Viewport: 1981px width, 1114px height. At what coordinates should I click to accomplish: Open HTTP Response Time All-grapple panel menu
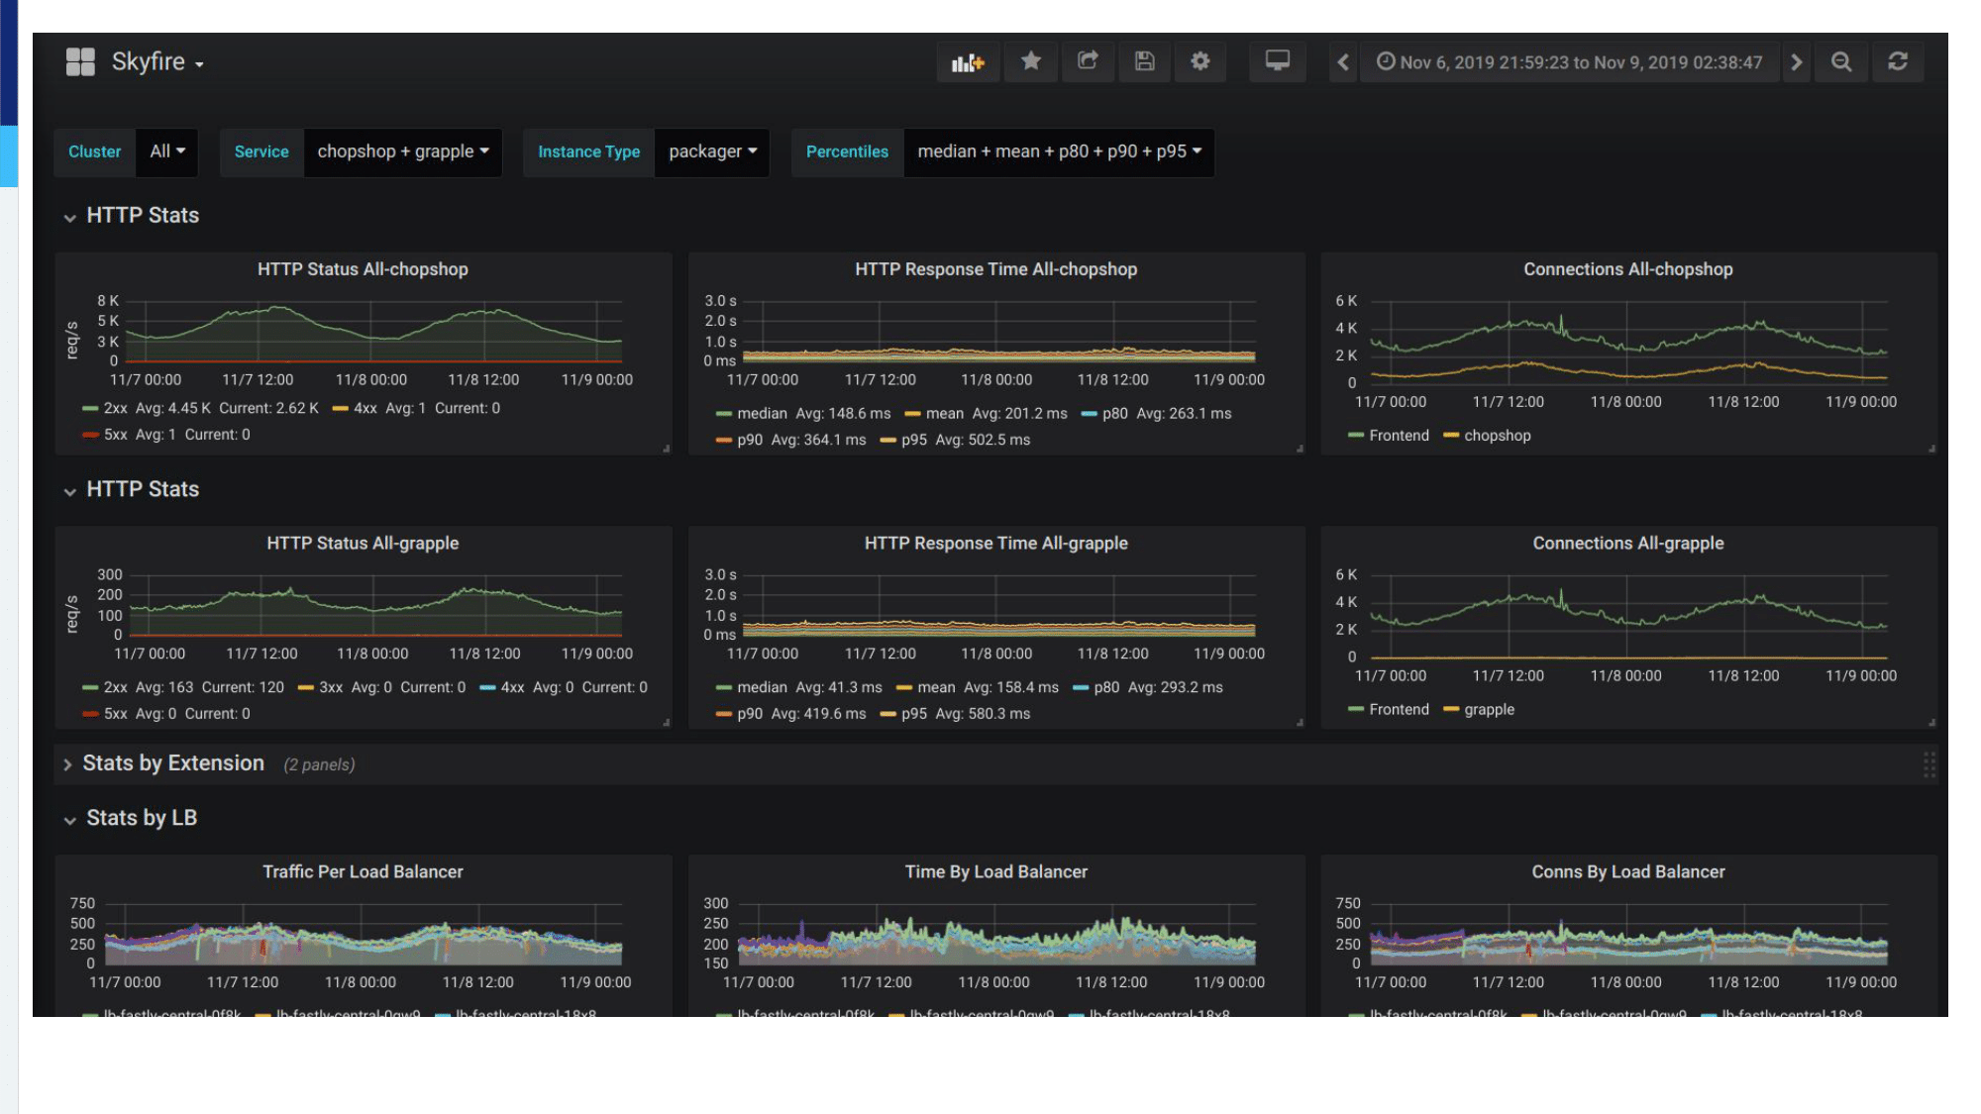995,544
